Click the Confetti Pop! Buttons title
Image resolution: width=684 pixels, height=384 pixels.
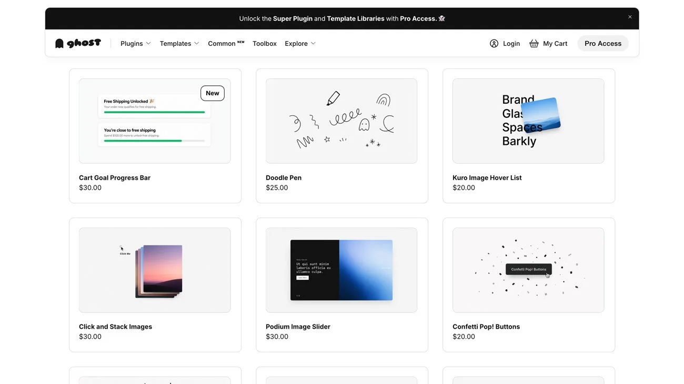(486, 327)
